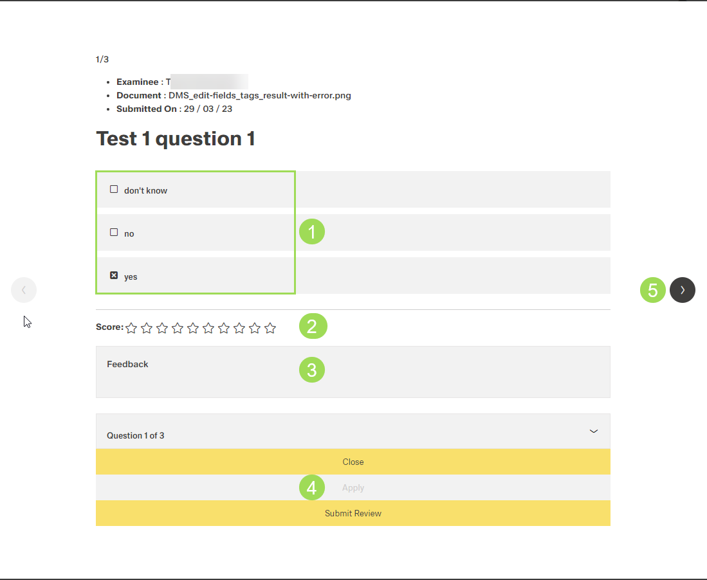Image resolution: width=707 pixels, height=580 pixels.
Task: Select the fifth score star
Action: pyautogui.click(x=193, y=329)
